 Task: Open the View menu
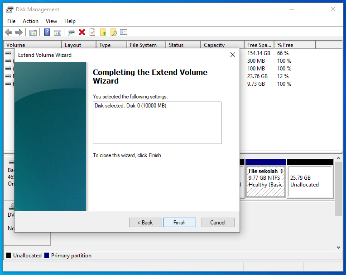pyautogui.click(x=51, y=21)
